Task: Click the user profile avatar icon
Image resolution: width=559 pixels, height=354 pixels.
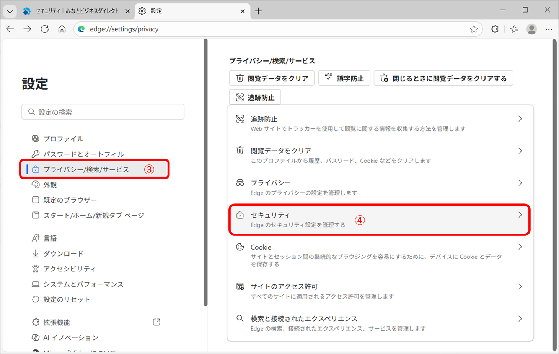Action: click(x=531, y=29)
